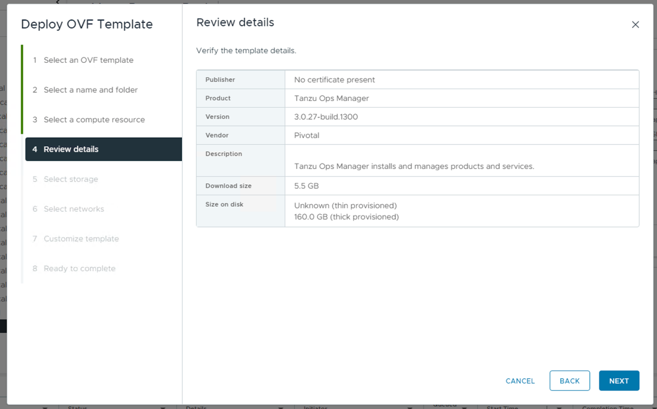Go to step 1 Select an OVF template
Viewport: 657px width, 409px height.
[x=88, y=60]
